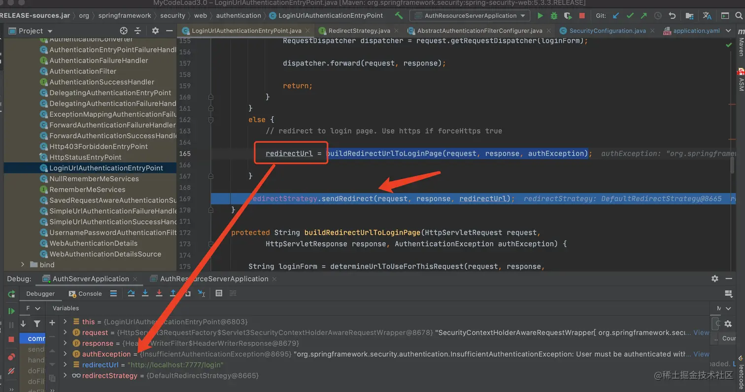Filter the frames list with the funnel icon

[x=37, y=324]
